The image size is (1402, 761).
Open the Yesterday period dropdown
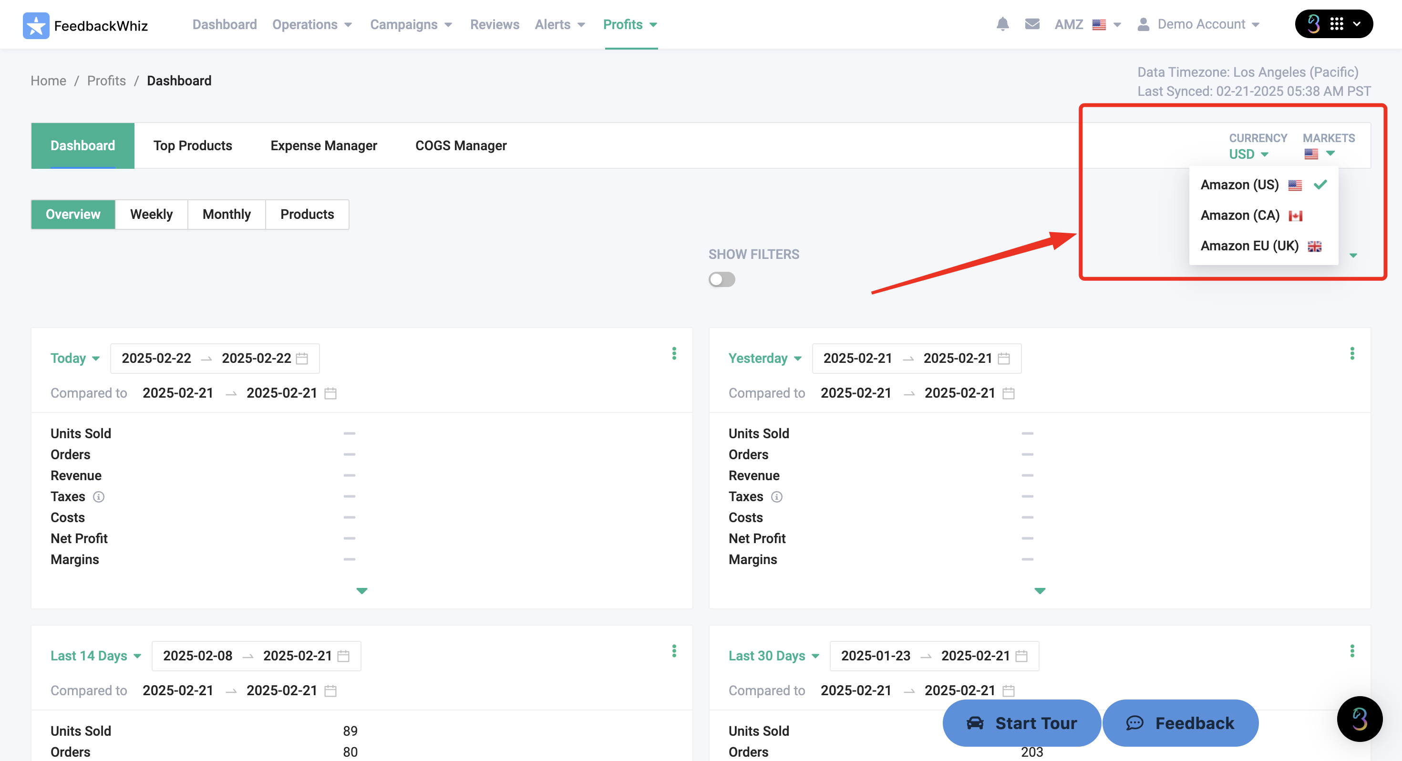(x=765, y=358)
